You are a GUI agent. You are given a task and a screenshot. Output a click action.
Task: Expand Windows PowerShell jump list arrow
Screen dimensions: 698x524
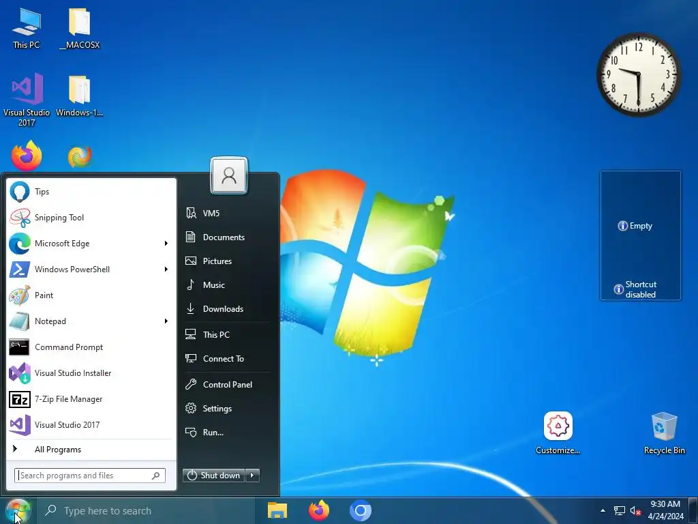(166, 269)
